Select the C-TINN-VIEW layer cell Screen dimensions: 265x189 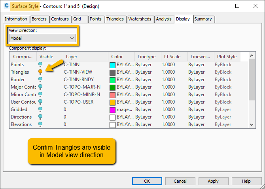[x=78, y=72]
